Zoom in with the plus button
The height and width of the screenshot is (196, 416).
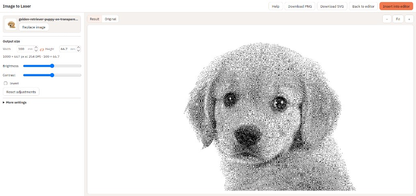pos(409,19)
